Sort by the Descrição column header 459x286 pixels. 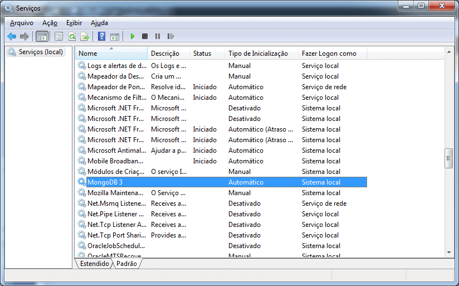169,54
